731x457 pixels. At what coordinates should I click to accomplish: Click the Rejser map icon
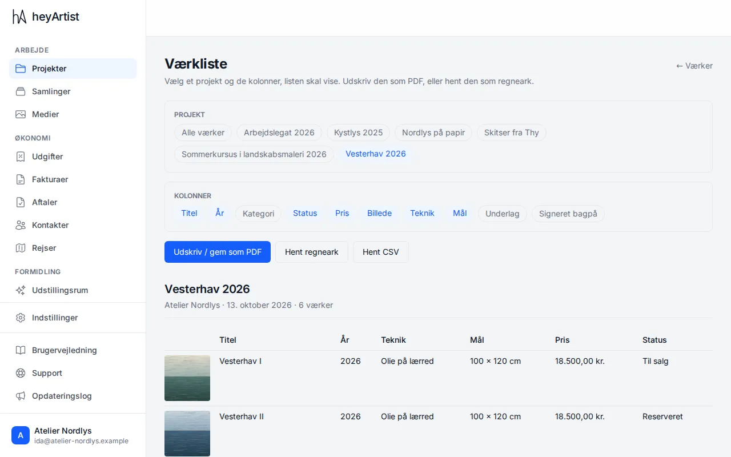pos(21,248)
